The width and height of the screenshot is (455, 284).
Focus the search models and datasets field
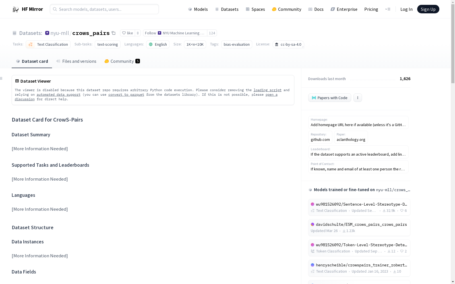[104, 9]
